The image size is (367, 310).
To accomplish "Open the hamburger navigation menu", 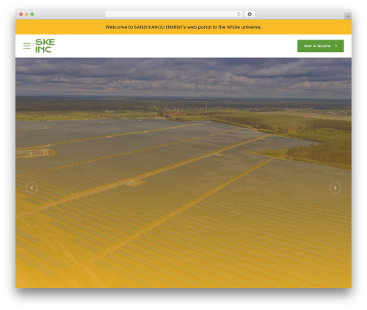I will 27,46.
